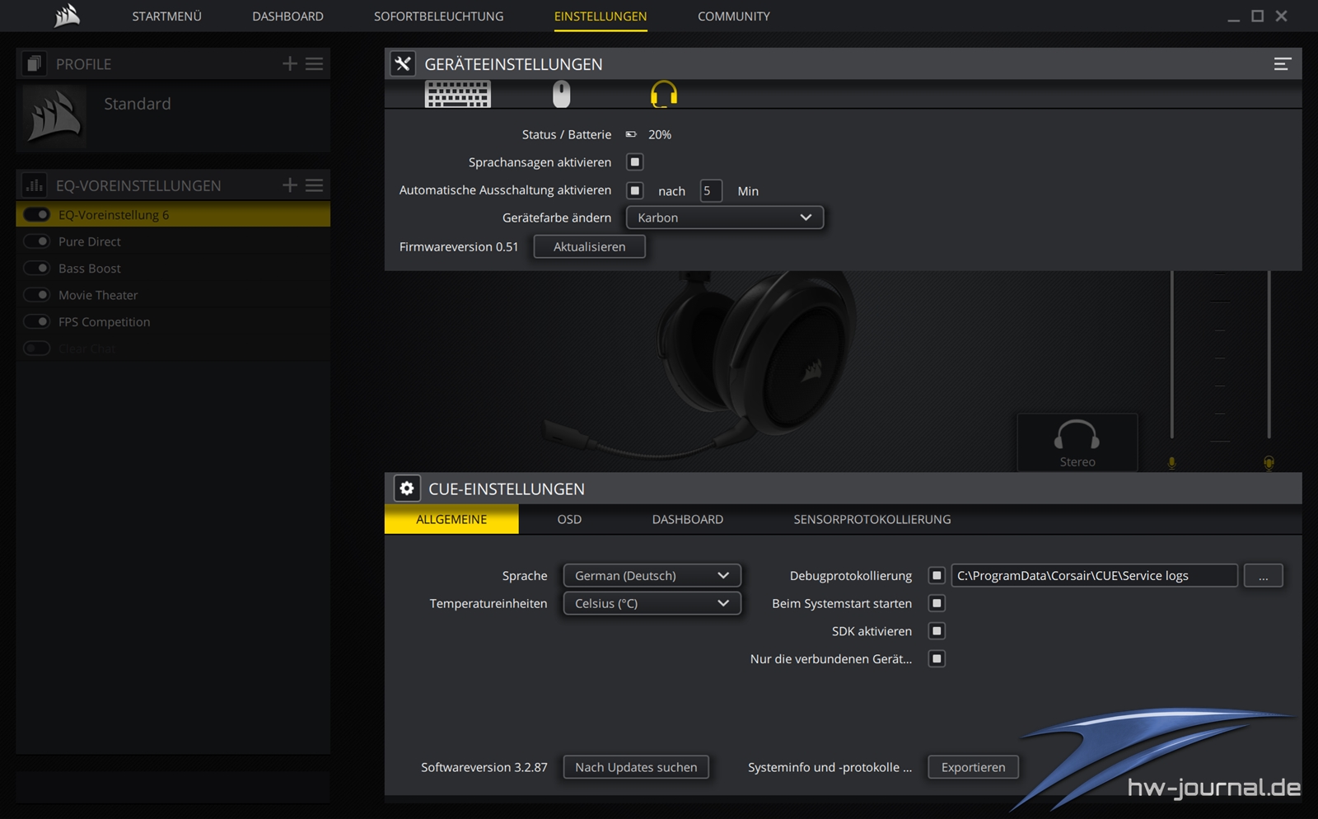Turn on the Bass Boost preset toggle
Image resolution: width=1318 pixels, height=819 pixels.
click(37, 268)
